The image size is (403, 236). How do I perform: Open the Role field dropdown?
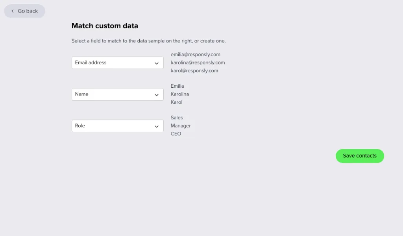[x=117, y=126]
